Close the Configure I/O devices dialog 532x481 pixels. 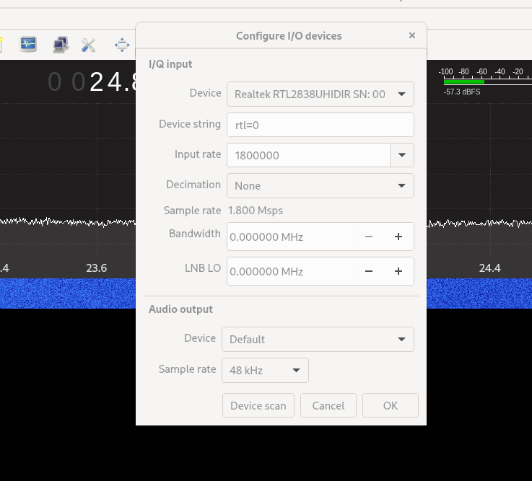coord(412,35)
